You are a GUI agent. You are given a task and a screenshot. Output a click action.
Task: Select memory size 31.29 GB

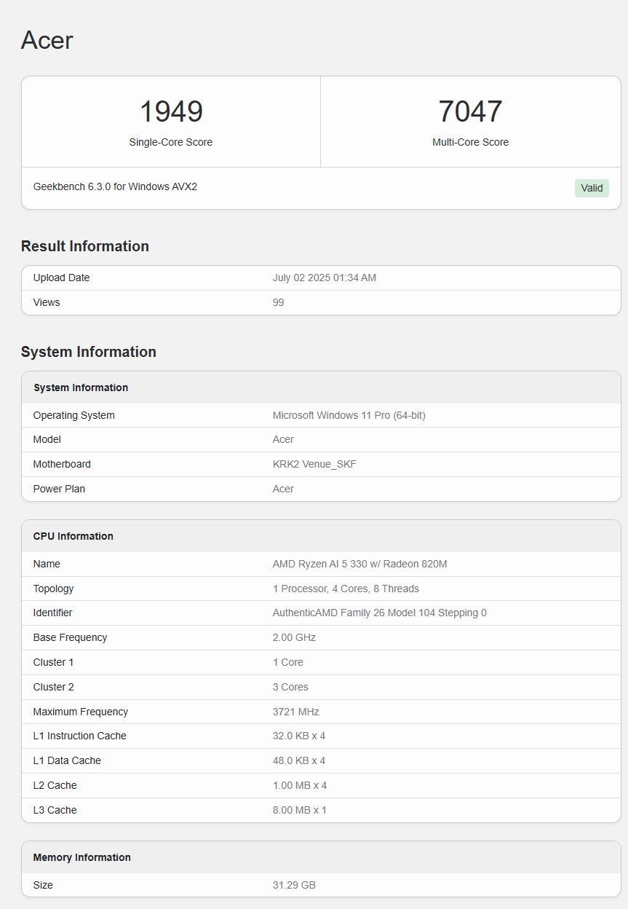click(294, 885)
